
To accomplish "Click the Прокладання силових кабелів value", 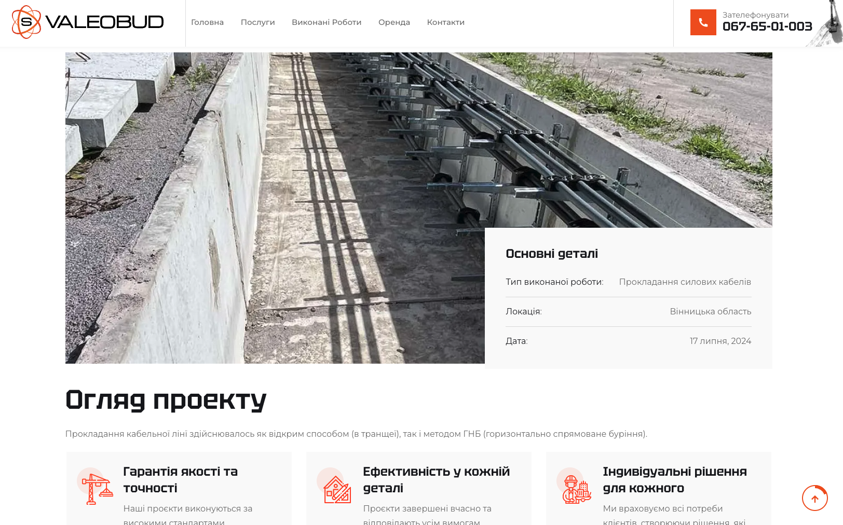I will point(685,282).
